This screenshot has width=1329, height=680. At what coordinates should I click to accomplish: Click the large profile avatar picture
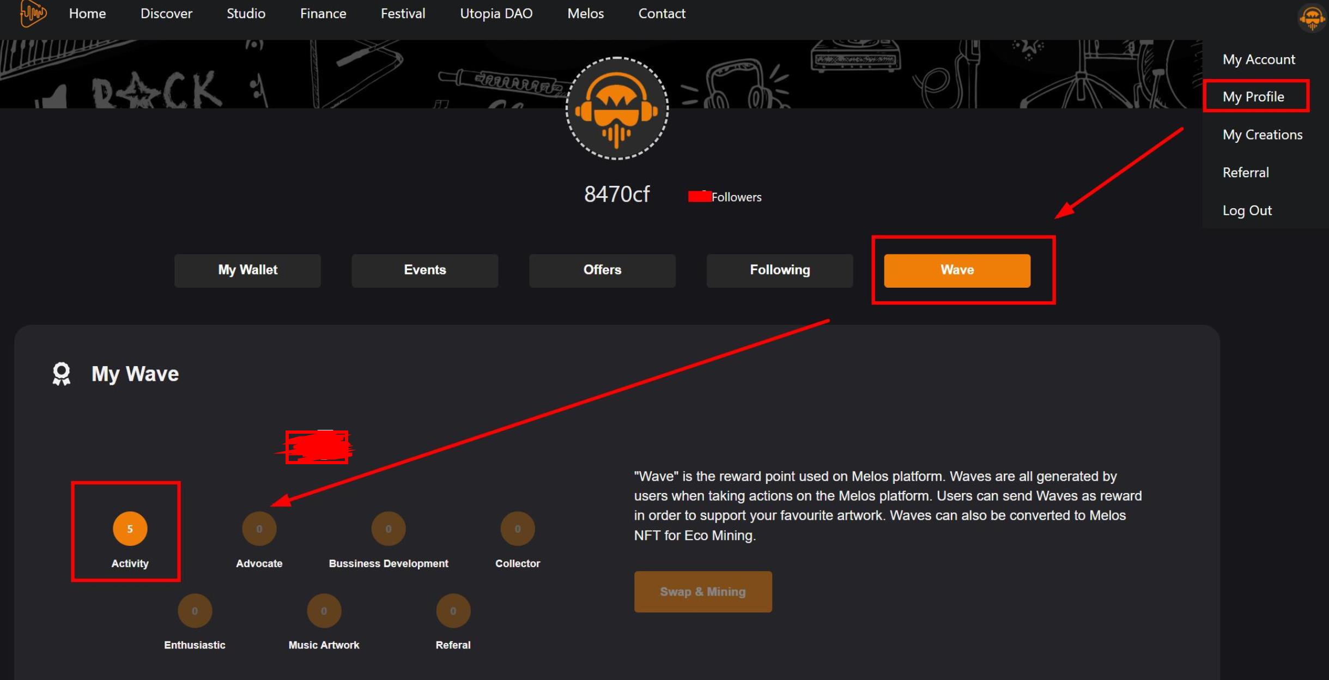pos(617,108)
